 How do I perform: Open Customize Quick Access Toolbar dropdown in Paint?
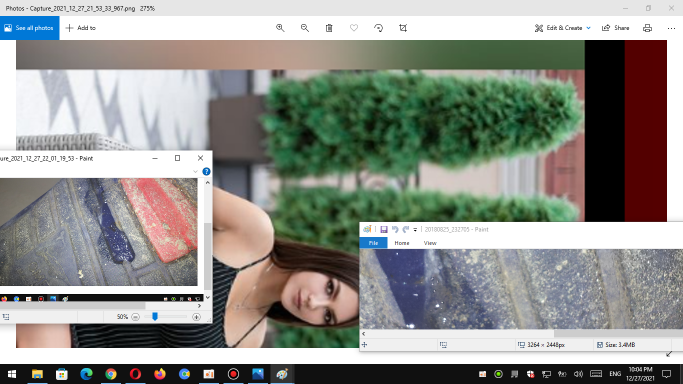[x=415, y=230]
